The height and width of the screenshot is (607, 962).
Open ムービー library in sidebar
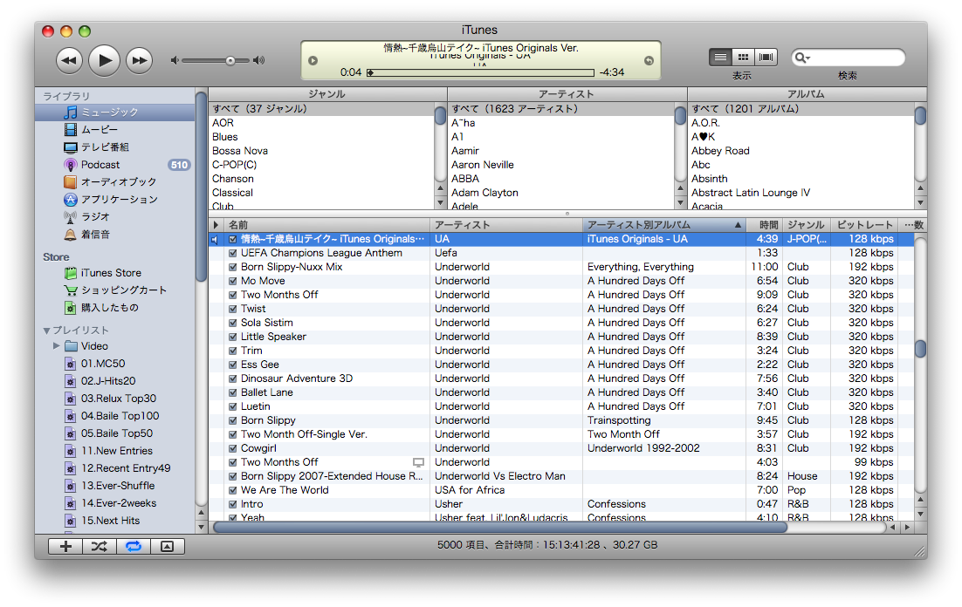114,129
